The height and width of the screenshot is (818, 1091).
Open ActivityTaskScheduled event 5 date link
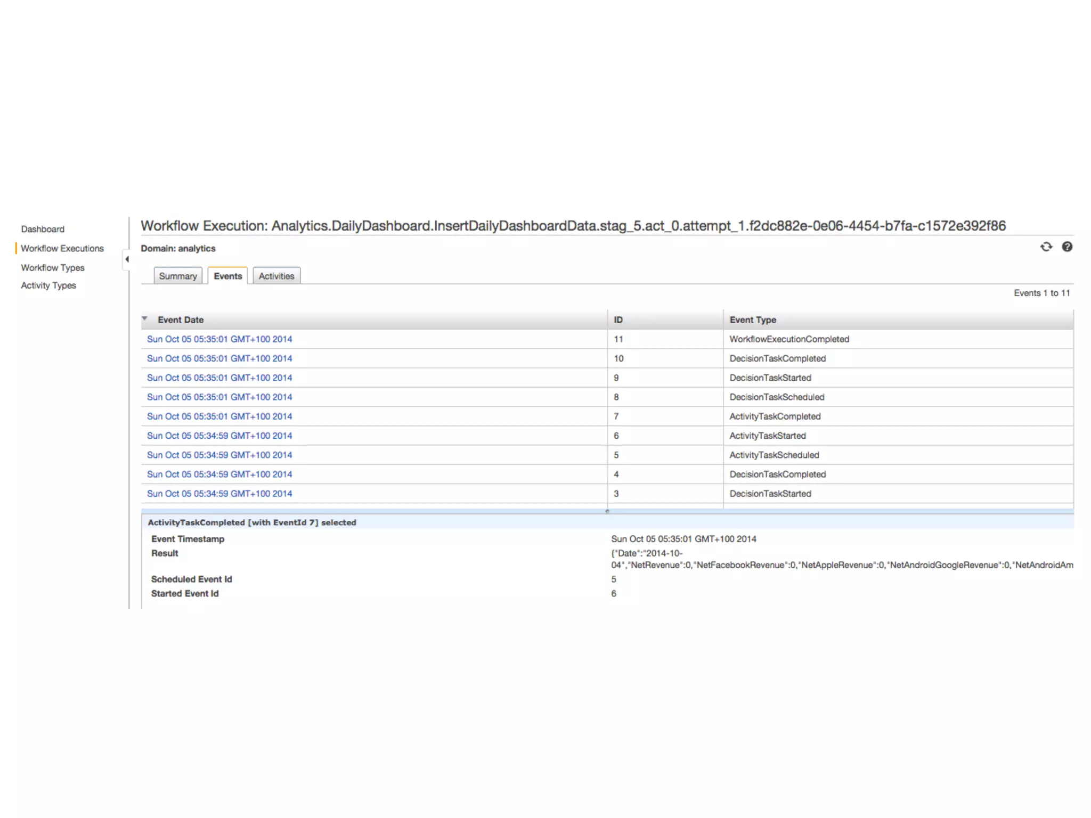click(219, 455)
